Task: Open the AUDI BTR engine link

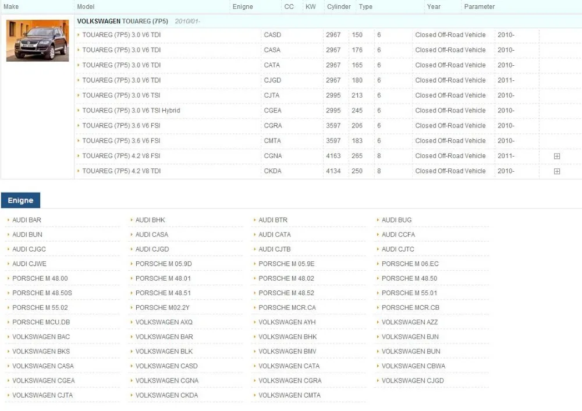Action: click(273, 220)
